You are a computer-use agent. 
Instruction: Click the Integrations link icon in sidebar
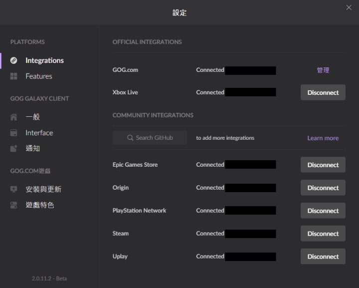pyautogui.click(x=14, y=60)
